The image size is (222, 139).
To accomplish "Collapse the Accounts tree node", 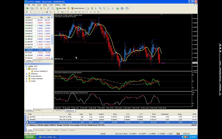I will pos(27,69).
